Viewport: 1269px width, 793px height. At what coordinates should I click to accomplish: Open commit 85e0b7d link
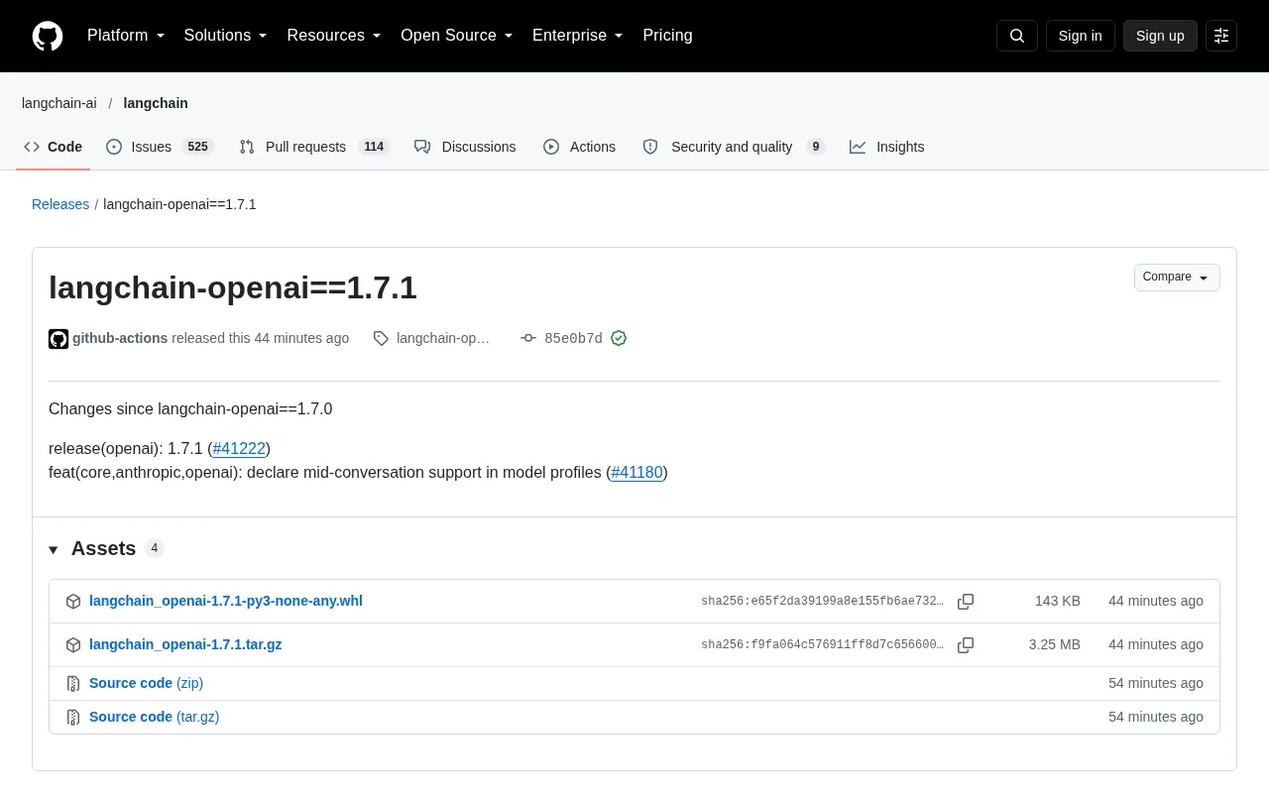(x=573, y=338)
